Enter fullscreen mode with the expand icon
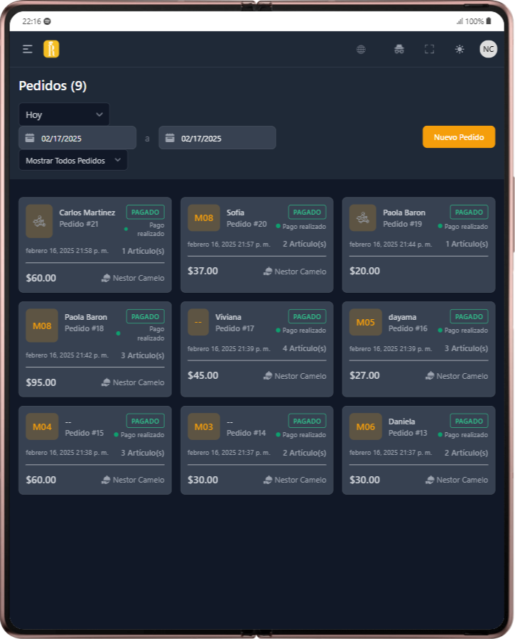The height and width of the screenshot is (639, 515). coord(429,49)
